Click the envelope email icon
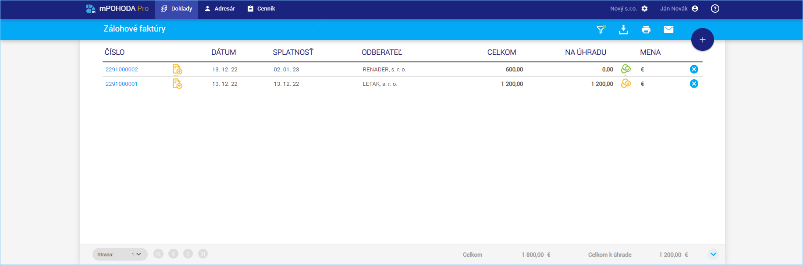 tap(668, 29)
